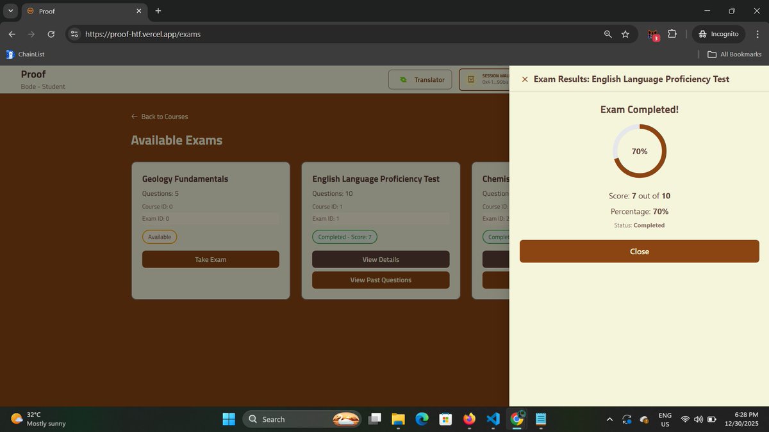
Task: Click the Wi-Fi network tray icon
Action: 685,420
